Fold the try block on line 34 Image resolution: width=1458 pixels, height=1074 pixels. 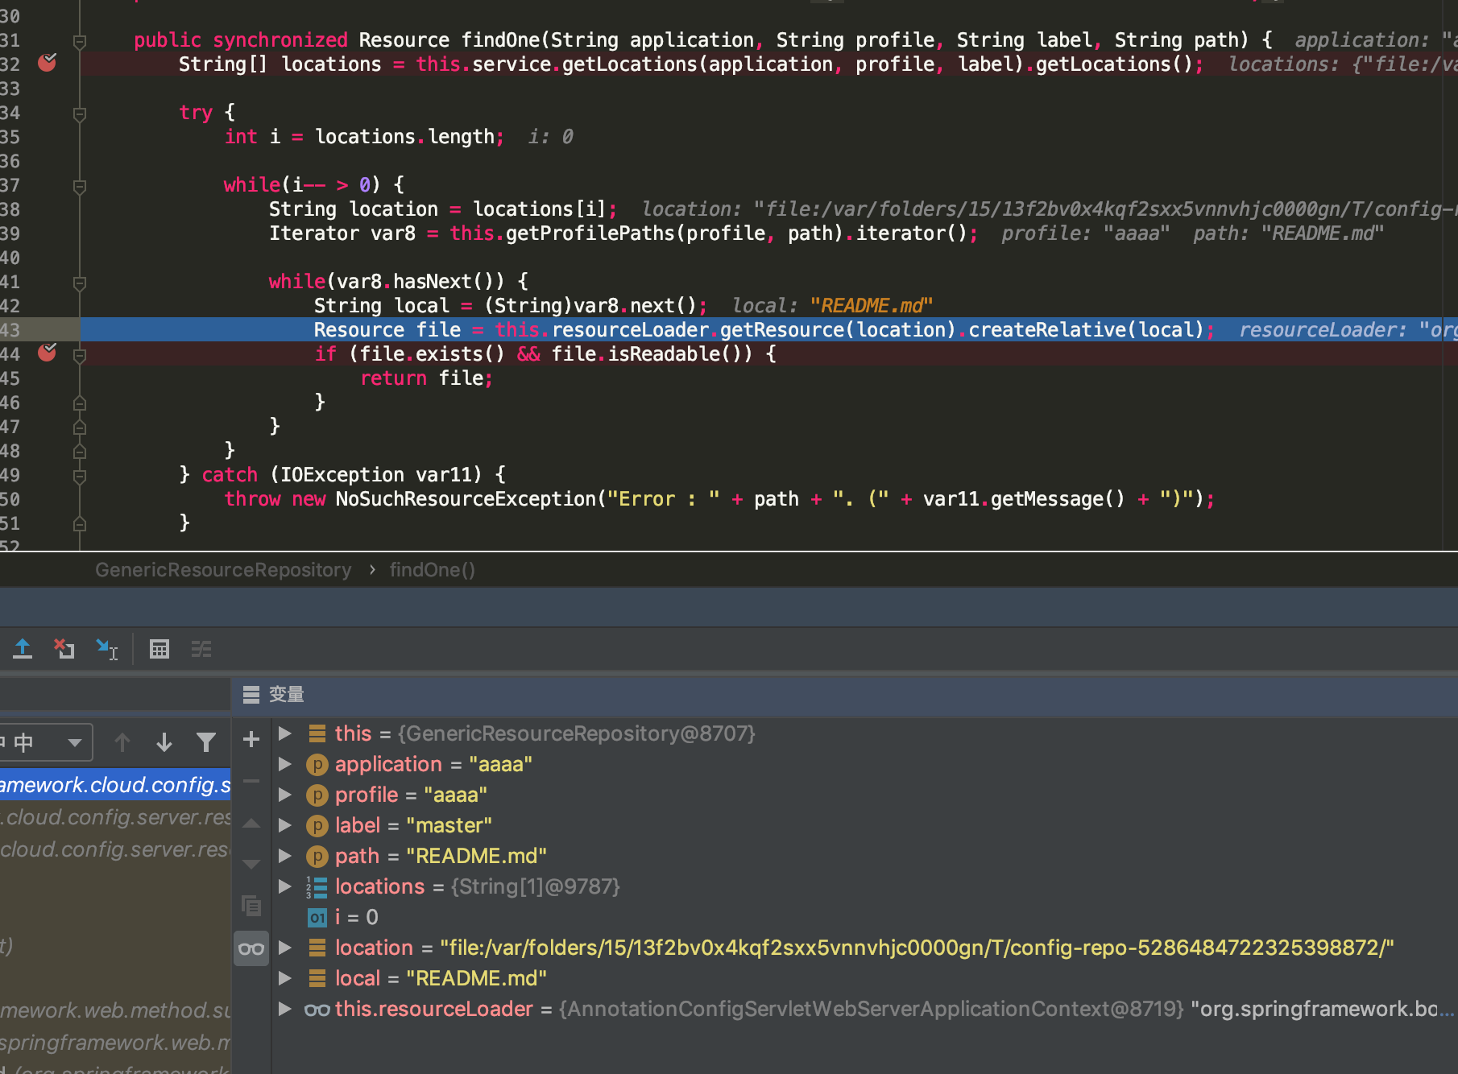tap(80, 114)
